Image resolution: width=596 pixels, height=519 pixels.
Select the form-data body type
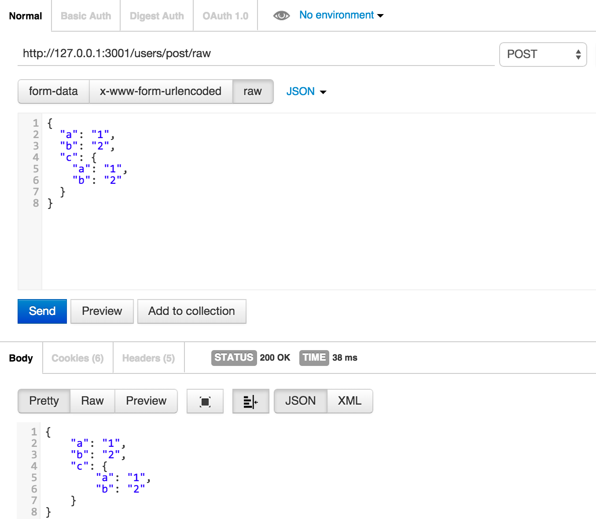point(54,91)
